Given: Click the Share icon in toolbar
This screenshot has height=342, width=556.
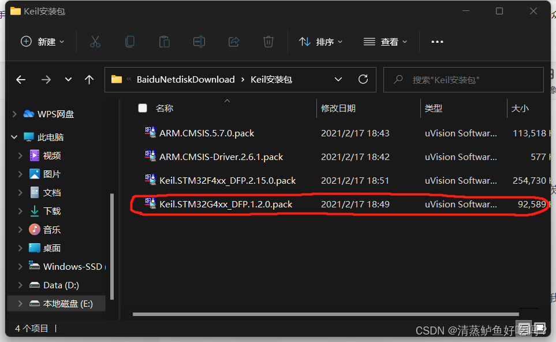Looking at the screenshot, I should point(234,42).
